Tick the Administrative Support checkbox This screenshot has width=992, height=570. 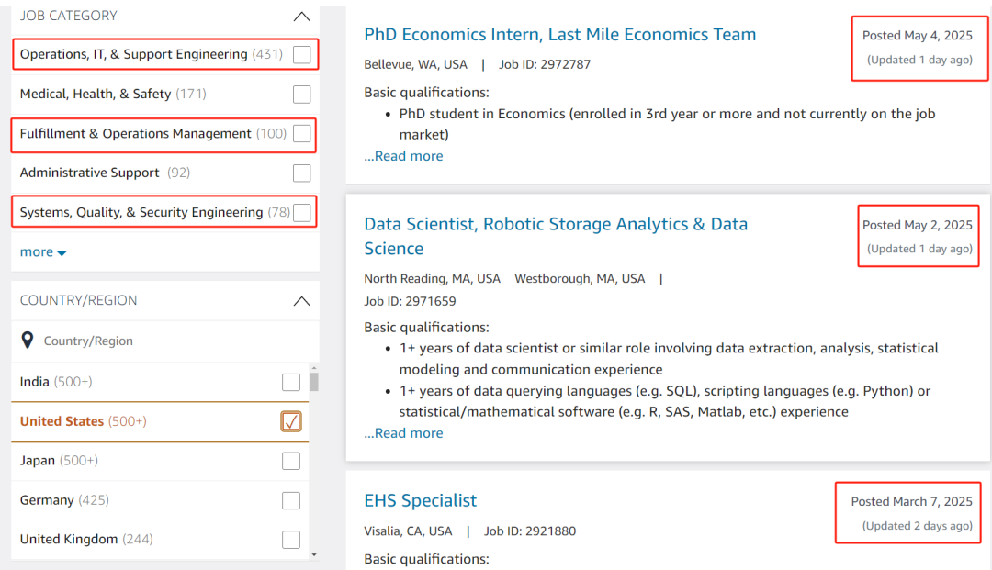tap(301, 173)
